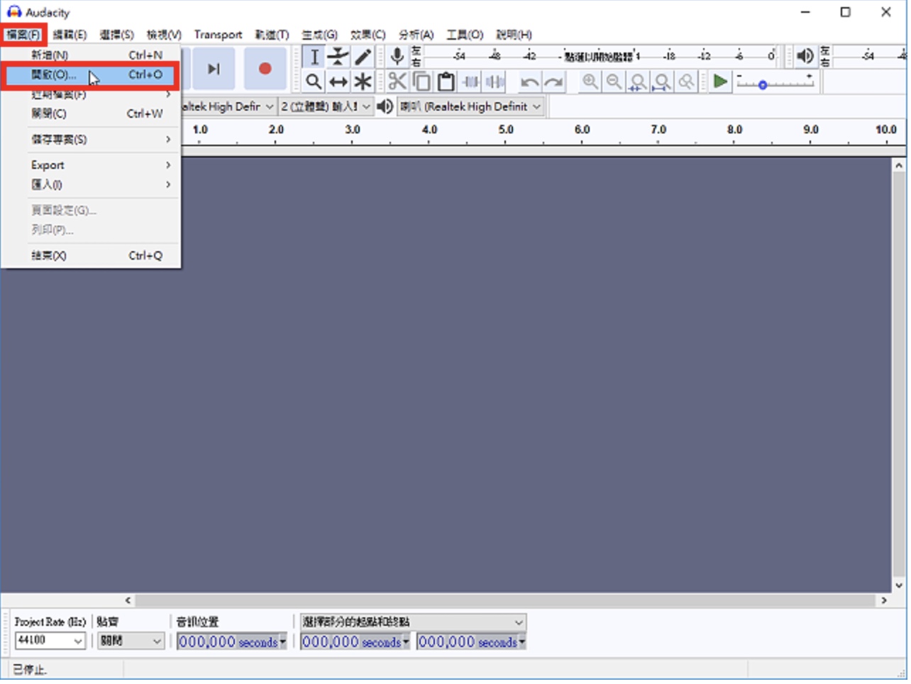The height and width of the screenshot is (684, 911).
Task: Open the 編輯(E) menu
Action: pyautogui.click(x=70, y=35)
